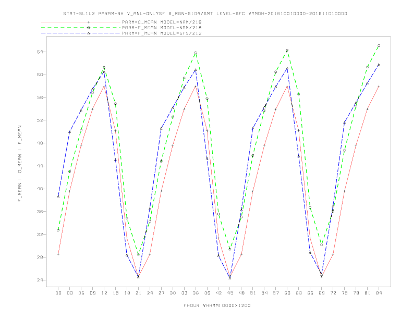Click the red solid line sample in legend

pos(81,22)
